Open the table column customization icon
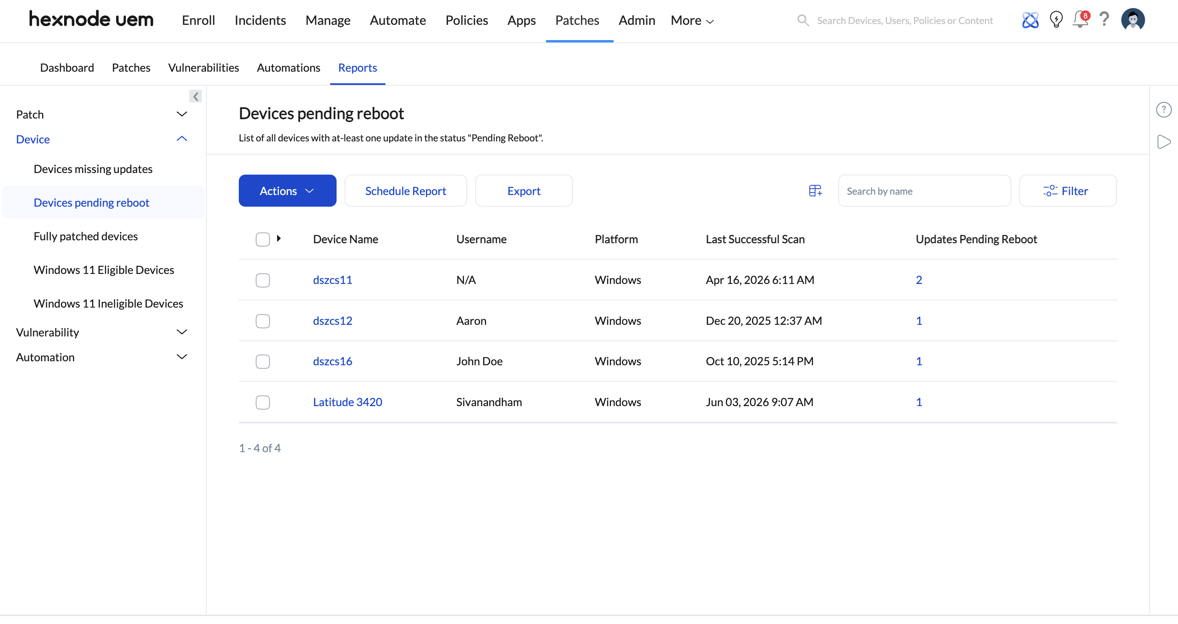The height and width of the screenshot is (624, 1178). click(x=815, y=191)
